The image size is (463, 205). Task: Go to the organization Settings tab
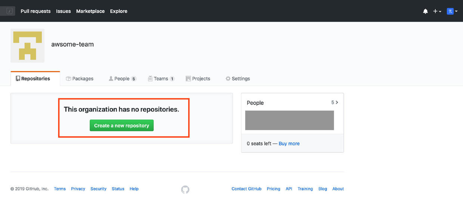[x=238, y=79]
